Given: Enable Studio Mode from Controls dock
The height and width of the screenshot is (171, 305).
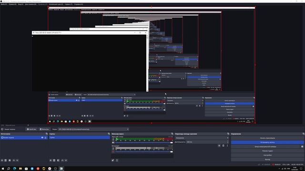Looking at the screenshot, I should tap(267, 151).
